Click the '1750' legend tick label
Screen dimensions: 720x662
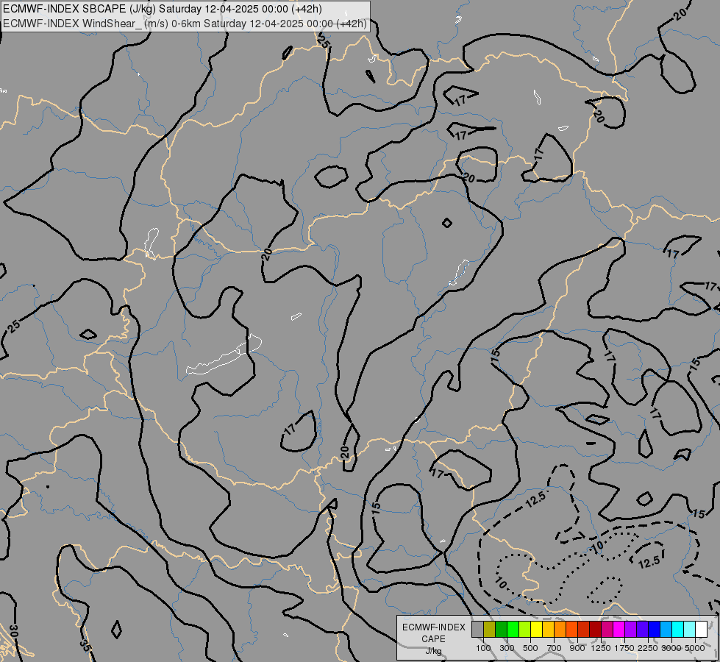[x=624, y=648]
